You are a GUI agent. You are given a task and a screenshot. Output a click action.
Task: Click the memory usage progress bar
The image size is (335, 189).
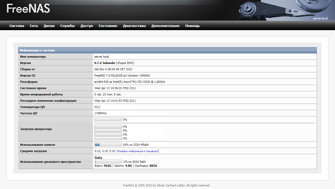click(108, 145)
